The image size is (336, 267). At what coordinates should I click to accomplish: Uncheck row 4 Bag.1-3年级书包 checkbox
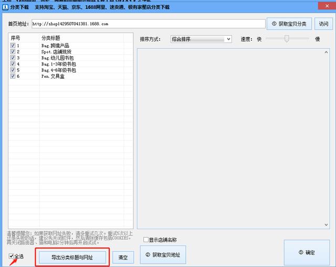(13, 64)
